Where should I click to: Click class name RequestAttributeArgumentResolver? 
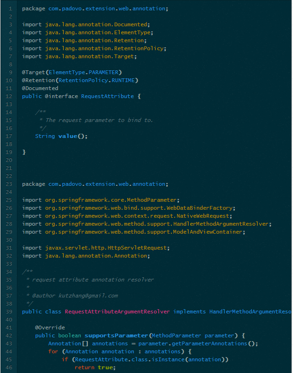click(117, 312)
